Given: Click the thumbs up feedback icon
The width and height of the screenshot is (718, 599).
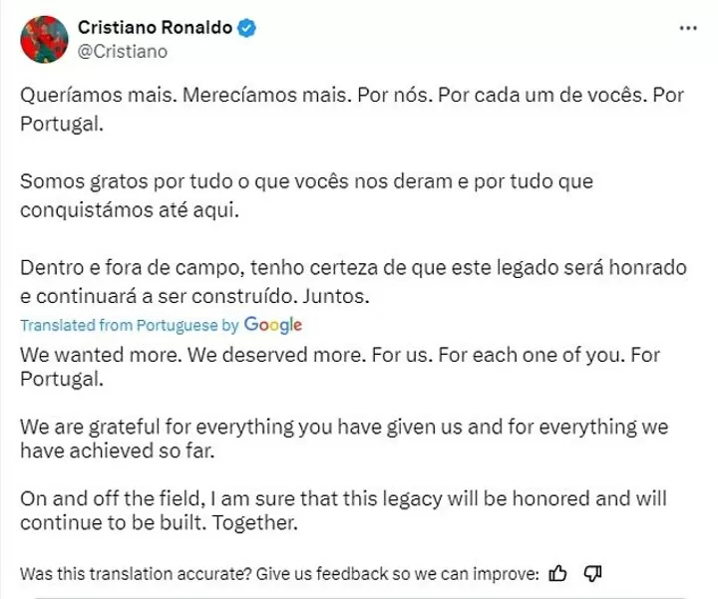Looking at the screenshot, I should coord(557,573).
